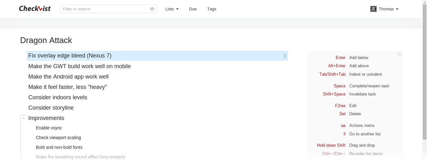Select task Fix overlay edge bleed (Nexus 7)
The width and height of the screenshot is (427, 163).
[157, 56]
